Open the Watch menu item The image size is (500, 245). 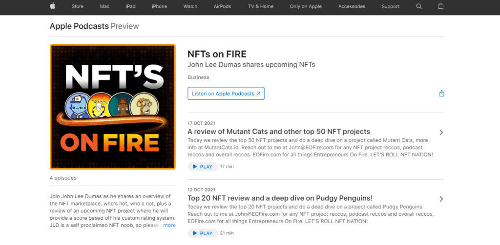190,6
